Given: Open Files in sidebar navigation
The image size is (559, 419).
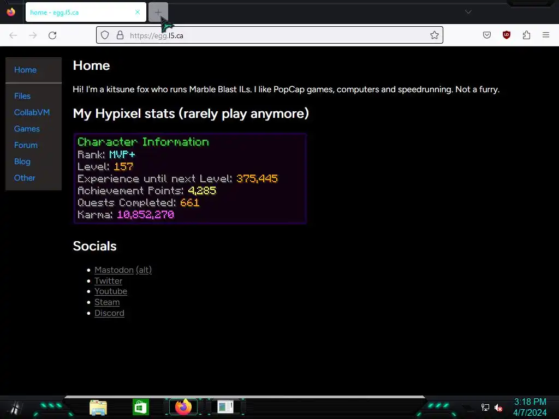Looking at the screenshot, I should click(22, 96).
